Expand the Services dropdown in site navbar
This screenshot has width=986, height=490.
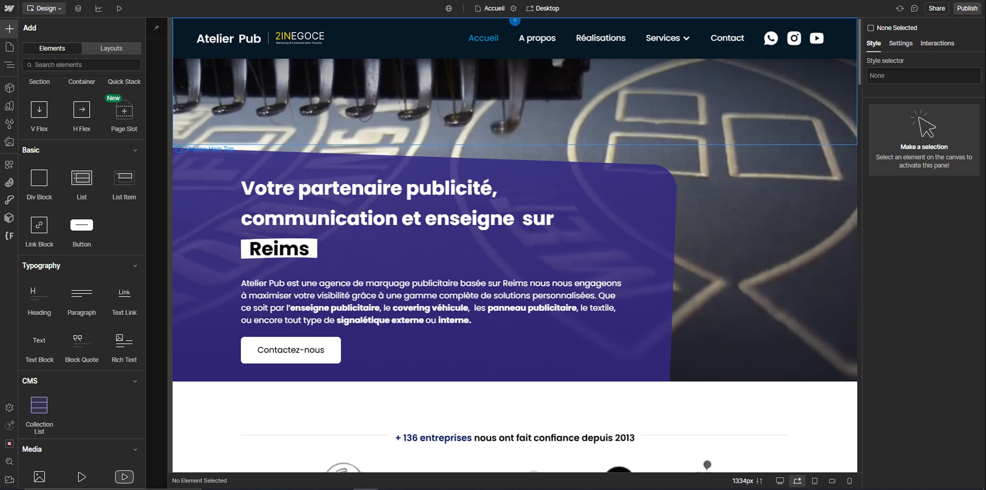[x=667, y=38]
